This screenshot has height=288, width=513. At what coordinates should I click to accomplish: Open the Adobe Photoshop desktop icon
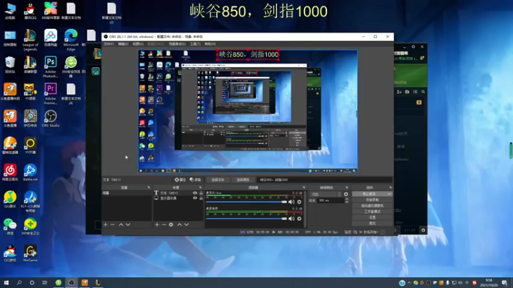(51, 67)
